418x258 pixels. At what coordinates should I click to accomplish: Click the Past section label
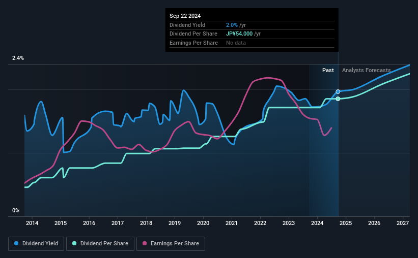[x=328, y=70]
